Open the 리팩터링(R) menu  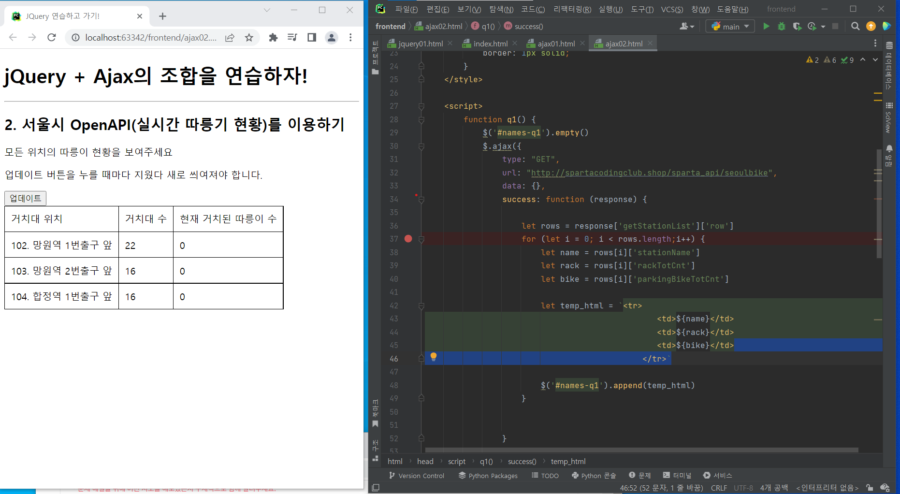tap(572, 9)
